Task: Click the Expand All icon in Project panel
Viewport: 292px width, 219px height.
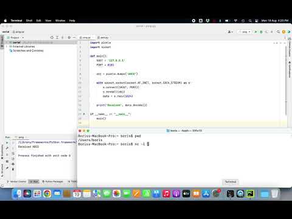Action: (x=57, y=38)
